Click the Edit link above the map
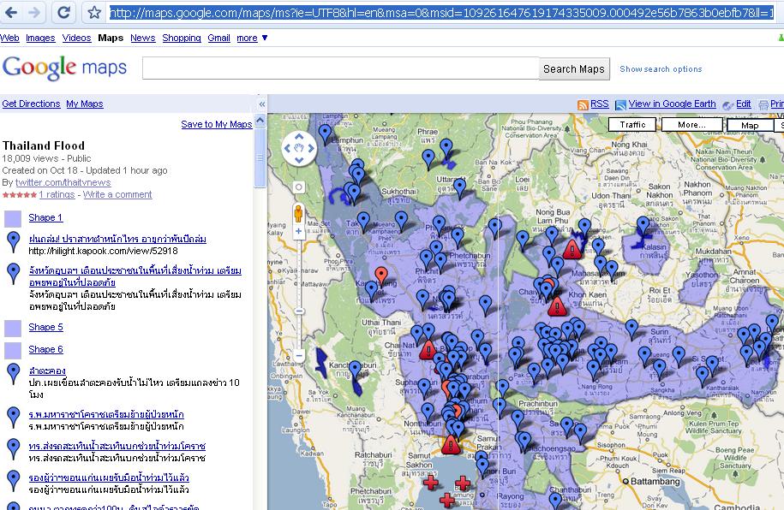The image size is (784, 510). pos(744,104)
